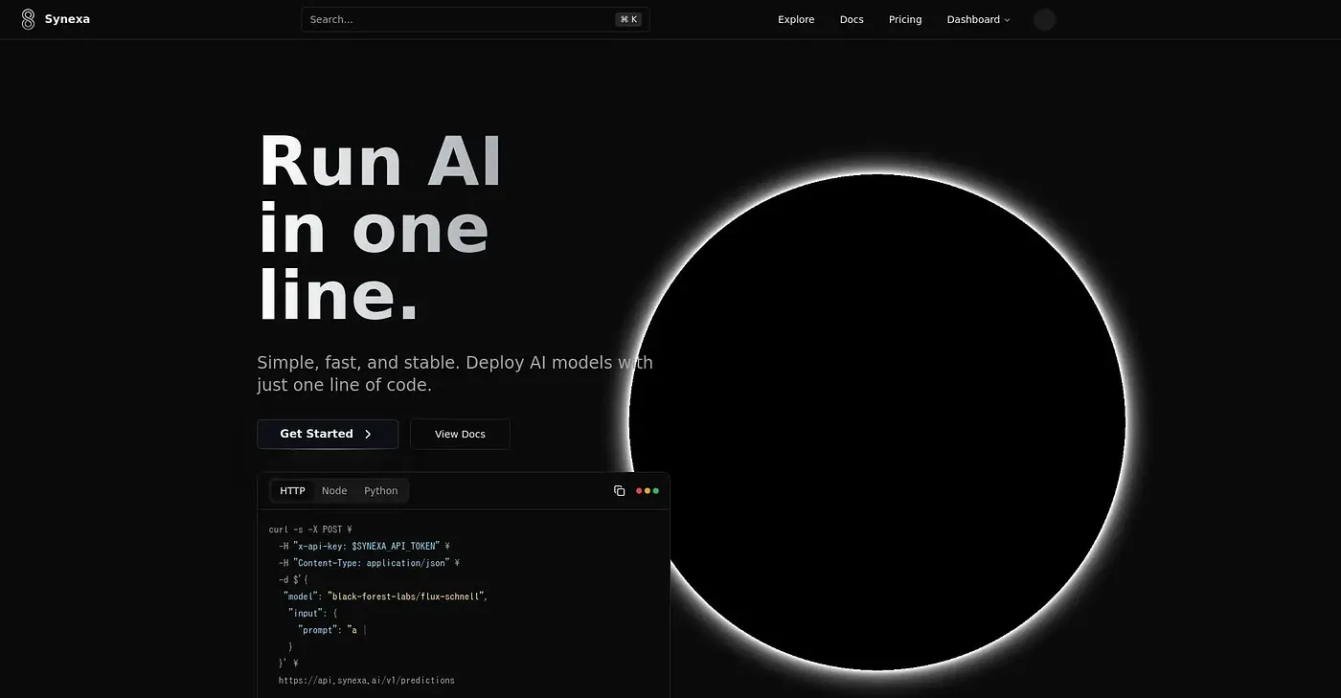The height and width of the screenshot is (698, 1341).
Task: Switch to the HTTP code tab
Action: coord(292,491)
